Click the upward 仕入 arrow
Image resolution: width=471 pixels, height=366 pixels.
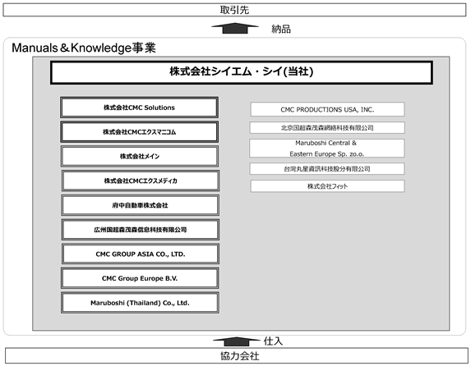pyautogui.click(x=236, y=341)
